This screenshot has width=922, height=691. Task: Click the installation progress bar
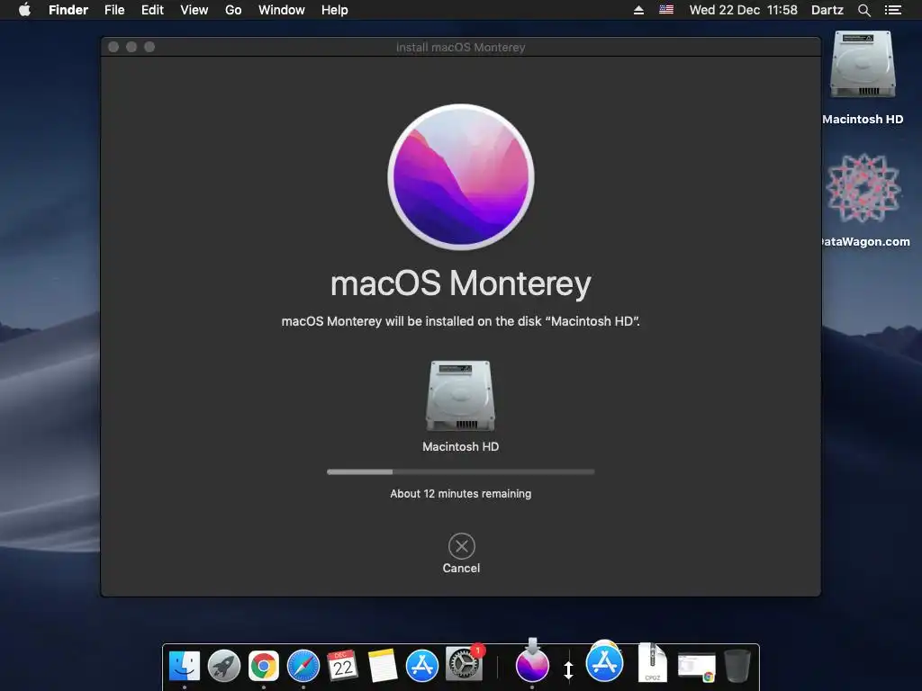coord(460,471)
